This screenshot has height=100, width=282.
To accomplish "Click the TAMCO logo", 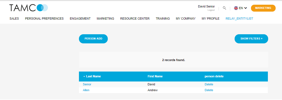I will pyautogui.click(x=29, y=8).
